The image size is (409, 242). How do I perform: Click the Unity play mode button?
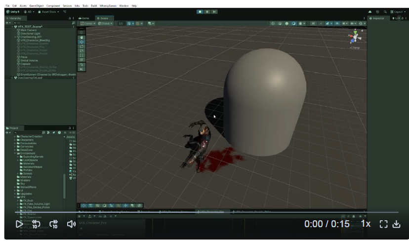(200, 11)
